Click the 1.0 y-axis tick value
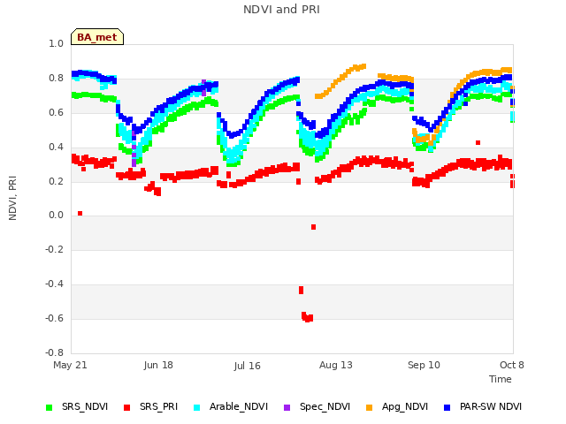566x424 pixels. (x=56, y=43)
